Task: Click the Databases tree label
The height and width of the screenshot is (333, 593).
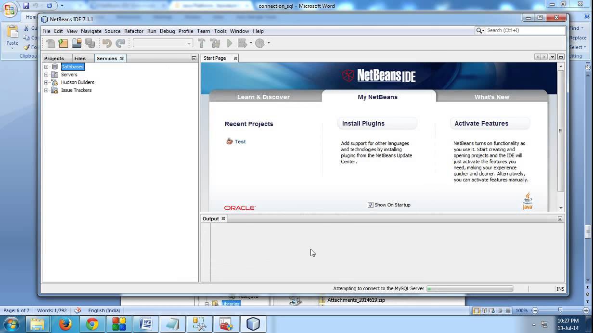Action: pyautogui.click(x=73, y=67)
